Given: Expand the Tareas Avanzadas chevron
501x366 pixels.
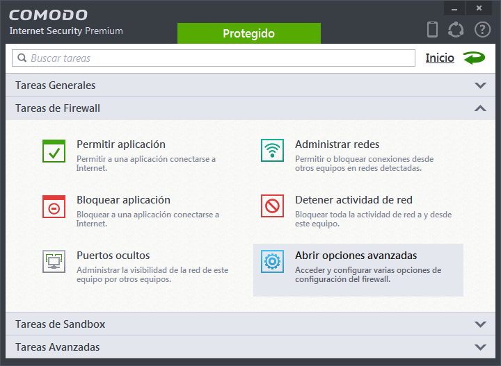Looking at the screenshot, I should [480, 347].
